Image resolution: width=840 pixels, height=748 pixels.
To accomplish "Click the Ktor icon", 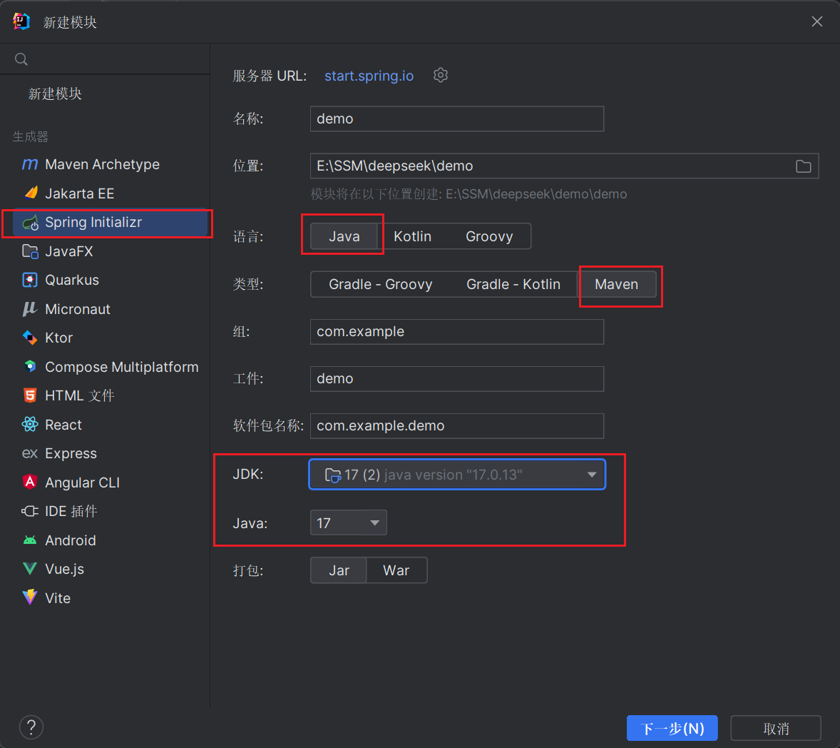I will pos(30,338).
